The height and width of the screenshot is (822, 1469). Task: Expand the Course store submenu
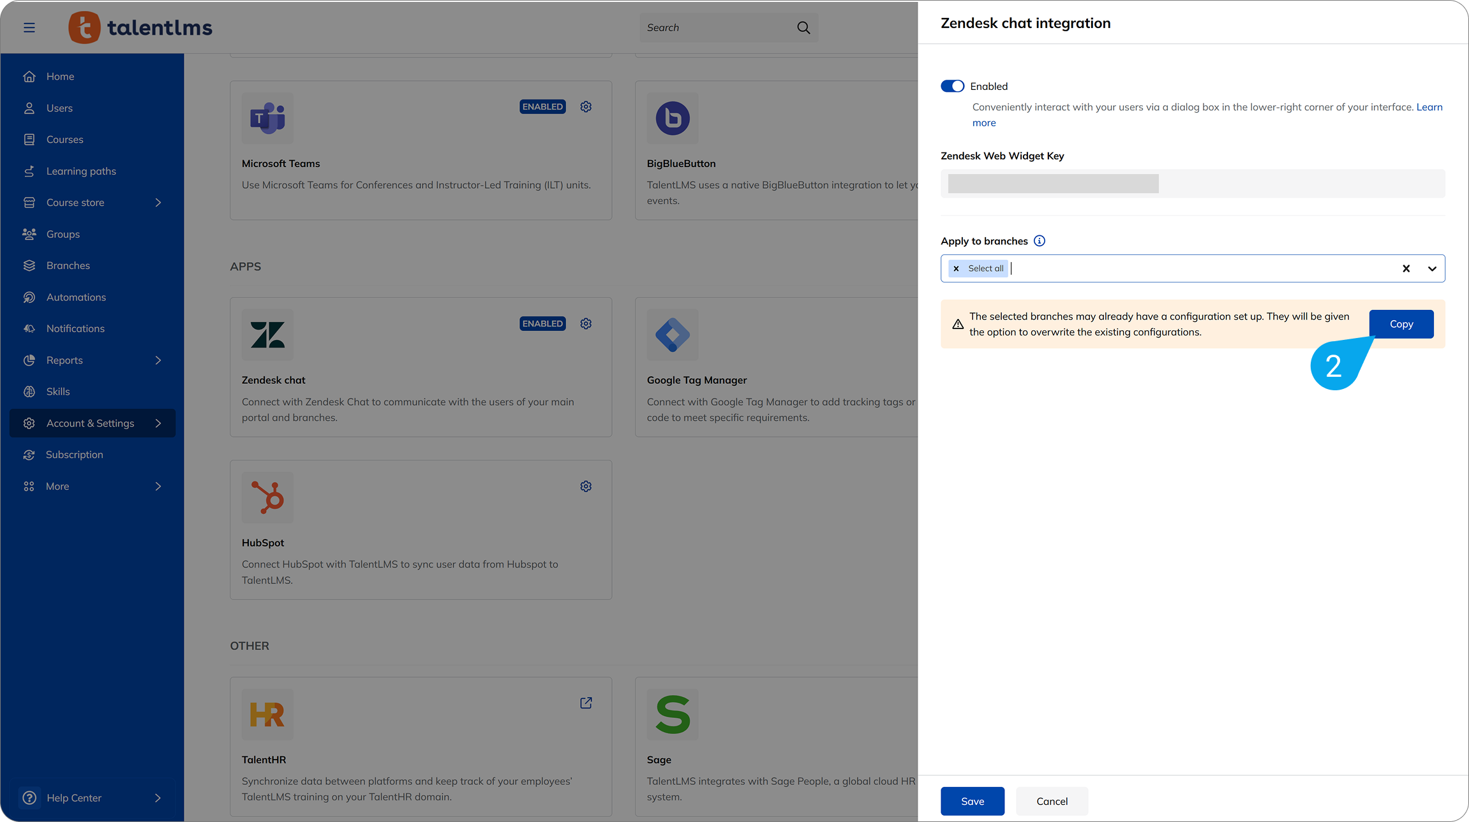coord(158,203)
